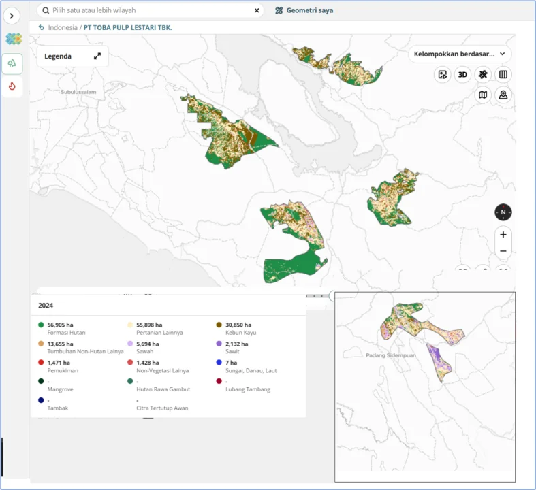This screenshot has height=490, width=536.
Task: Select the Non-Vegetasi Lainya swatch
Action: click(130, 362)
